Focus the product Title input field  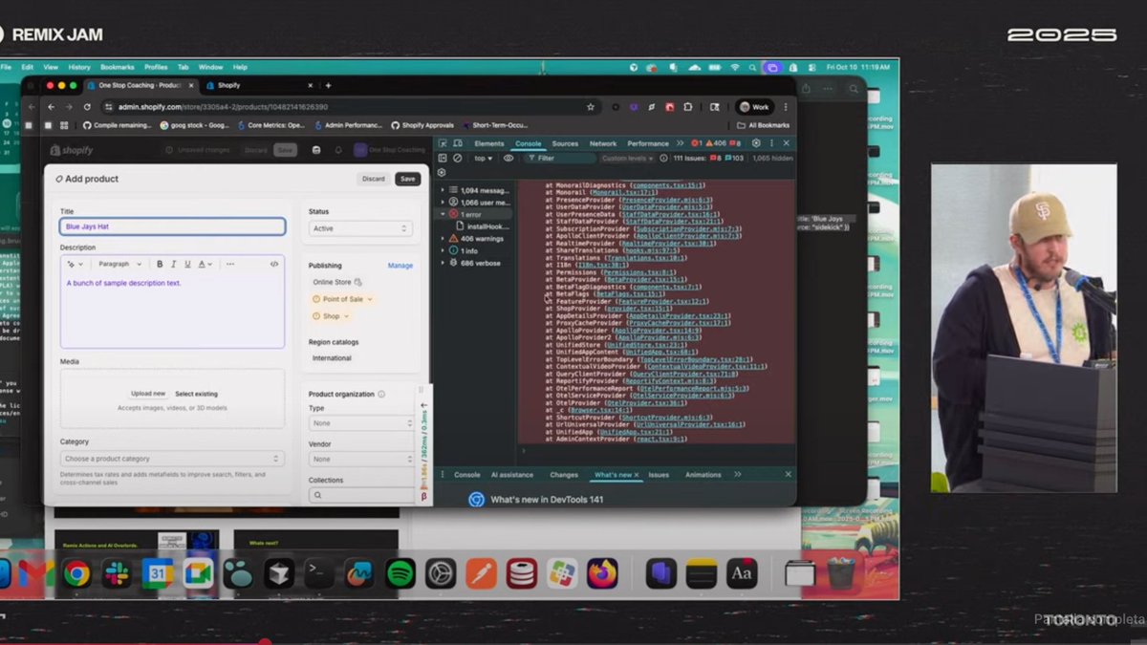[172, 226]
